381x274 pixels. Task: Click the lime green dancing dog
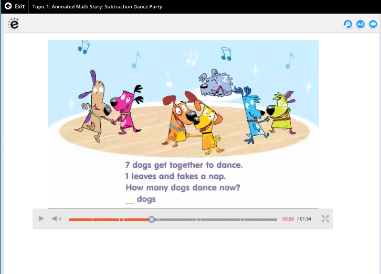point(282,113)
